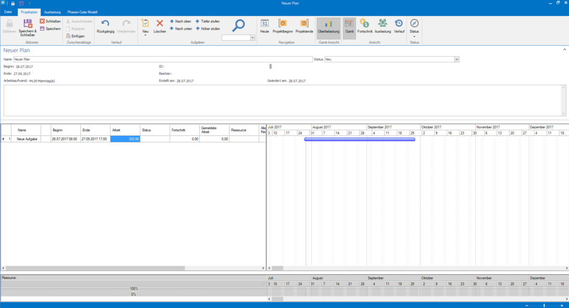This screenshot has height=308, width=569.
Task: Delete task with the Löschen icon
Action: click(x=160, y=23)
